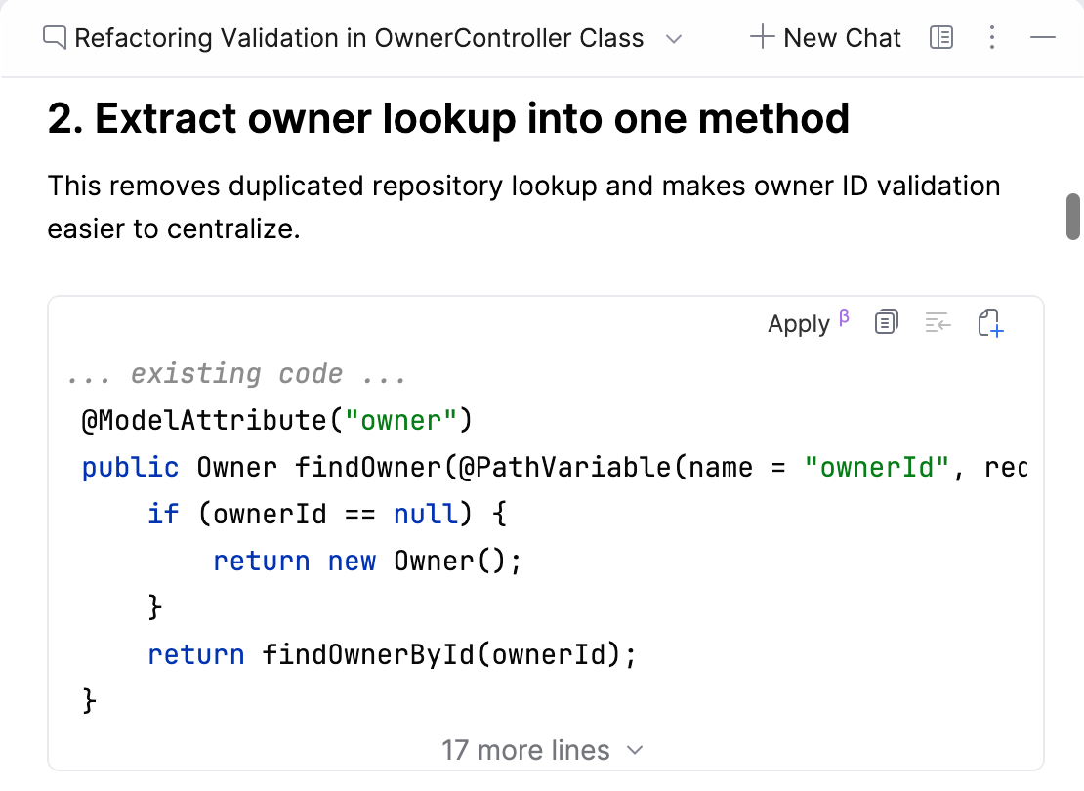The height and width of the screenshot is (791, 1084).
Task: Expand the '17 more lines' section
Action: tap(543, 750)
